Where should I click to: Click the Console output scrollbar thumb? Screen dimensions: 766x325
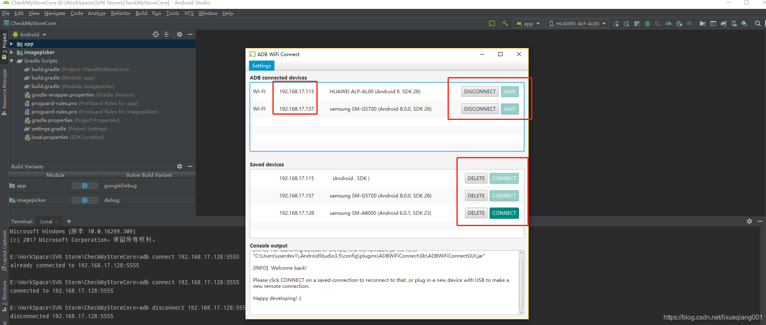521,284
